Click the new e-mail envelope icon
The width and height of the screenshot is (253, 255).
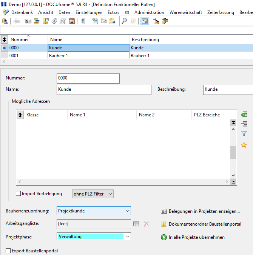(104, 21)
